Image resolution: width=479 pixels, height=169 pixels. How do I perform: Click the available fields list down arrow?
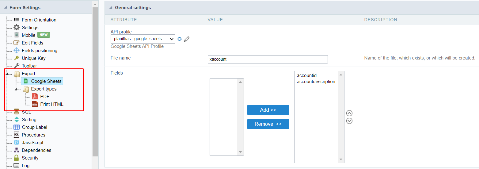point(241,152)
